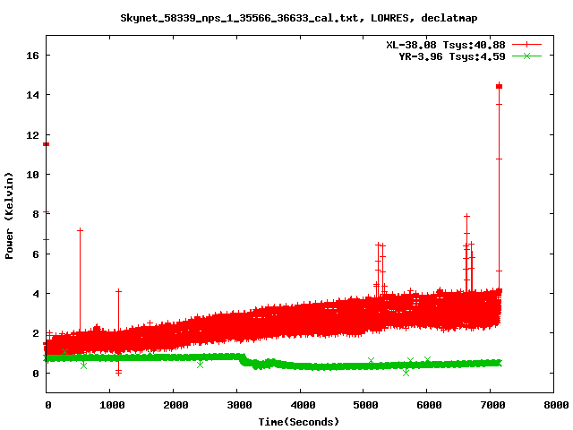The height and width of the screenshot is (430, 573).
Task: Click the 8000 tick label on x-axis
Action: [x=554, y=405]
